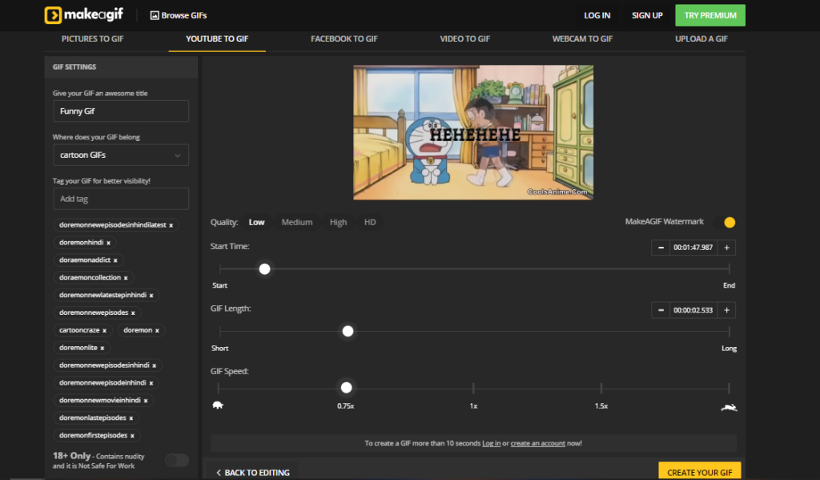Delete the doremonnewmovieinhindi tag
The height and width of the screenshot is (480, 820).
146,401
